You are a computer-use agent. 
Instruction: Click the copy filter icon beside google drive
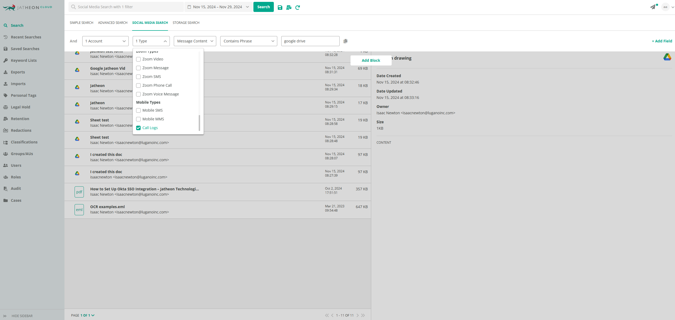click(x=345, y=41)
